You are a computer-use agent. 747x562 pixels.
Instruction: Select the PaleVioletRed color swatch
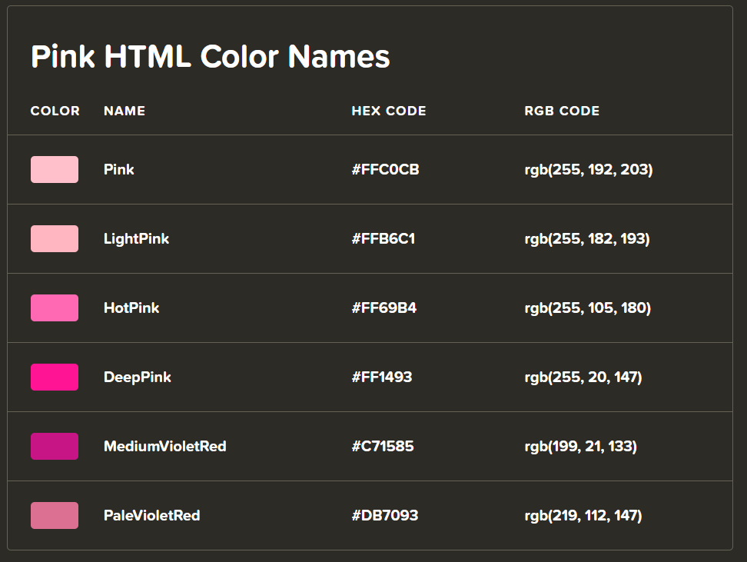(x=55, y=516)
